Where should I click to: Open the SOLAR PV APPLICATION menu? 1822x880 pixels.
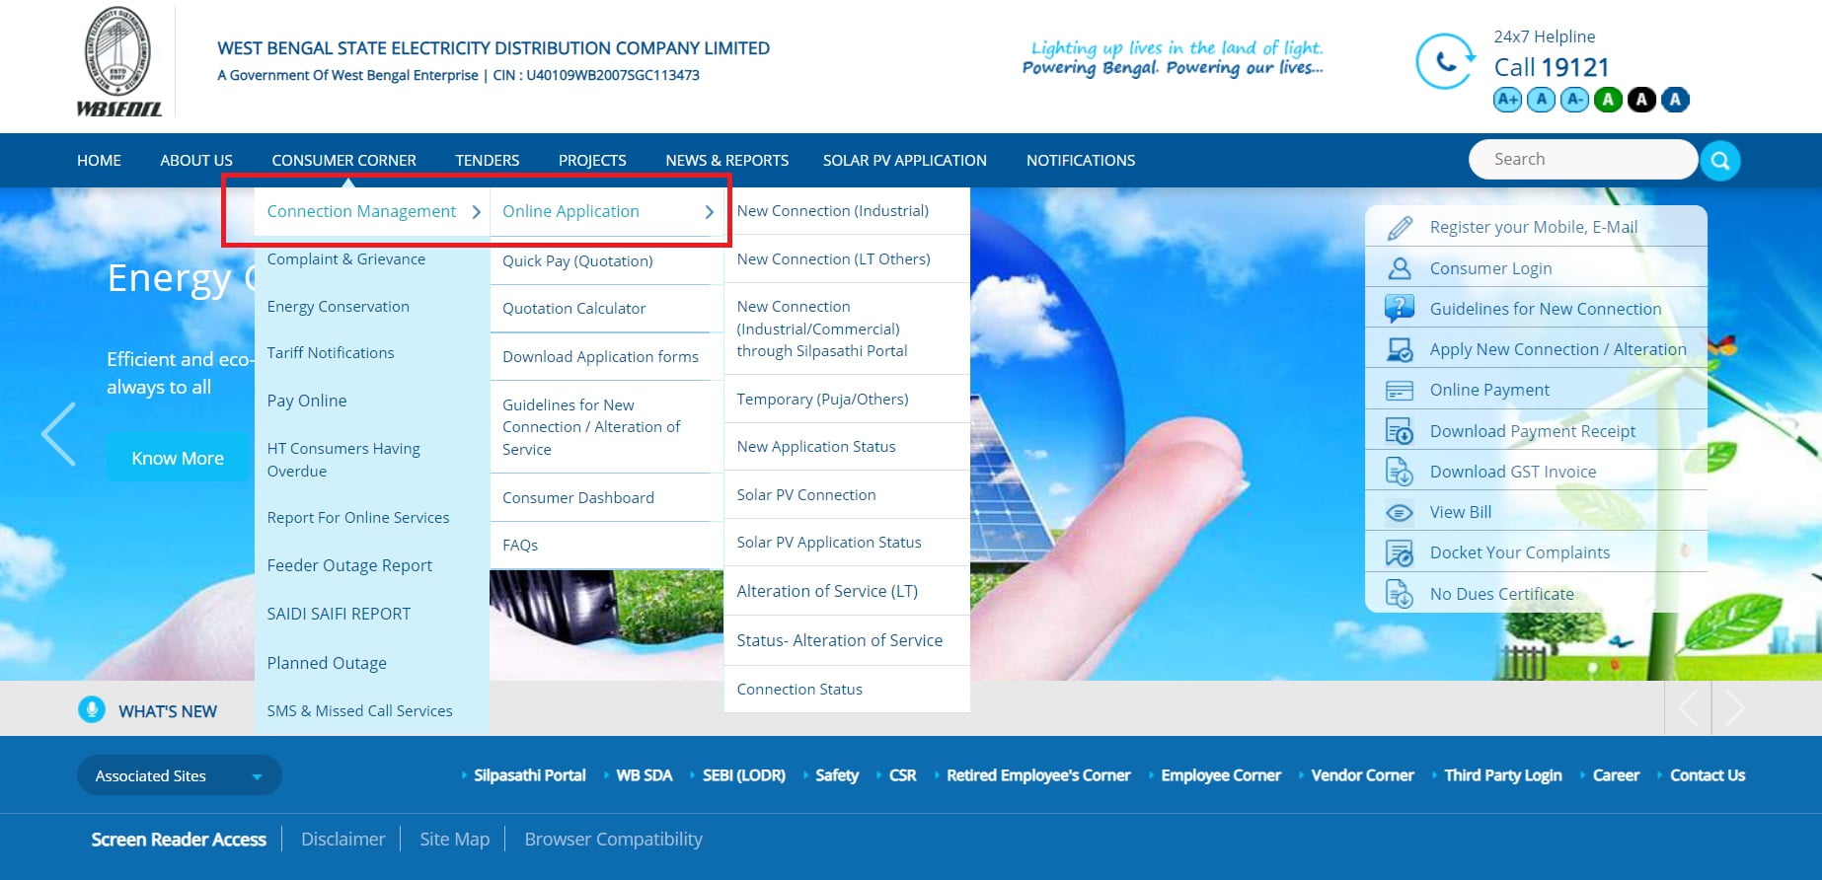(x=905, y=160)
